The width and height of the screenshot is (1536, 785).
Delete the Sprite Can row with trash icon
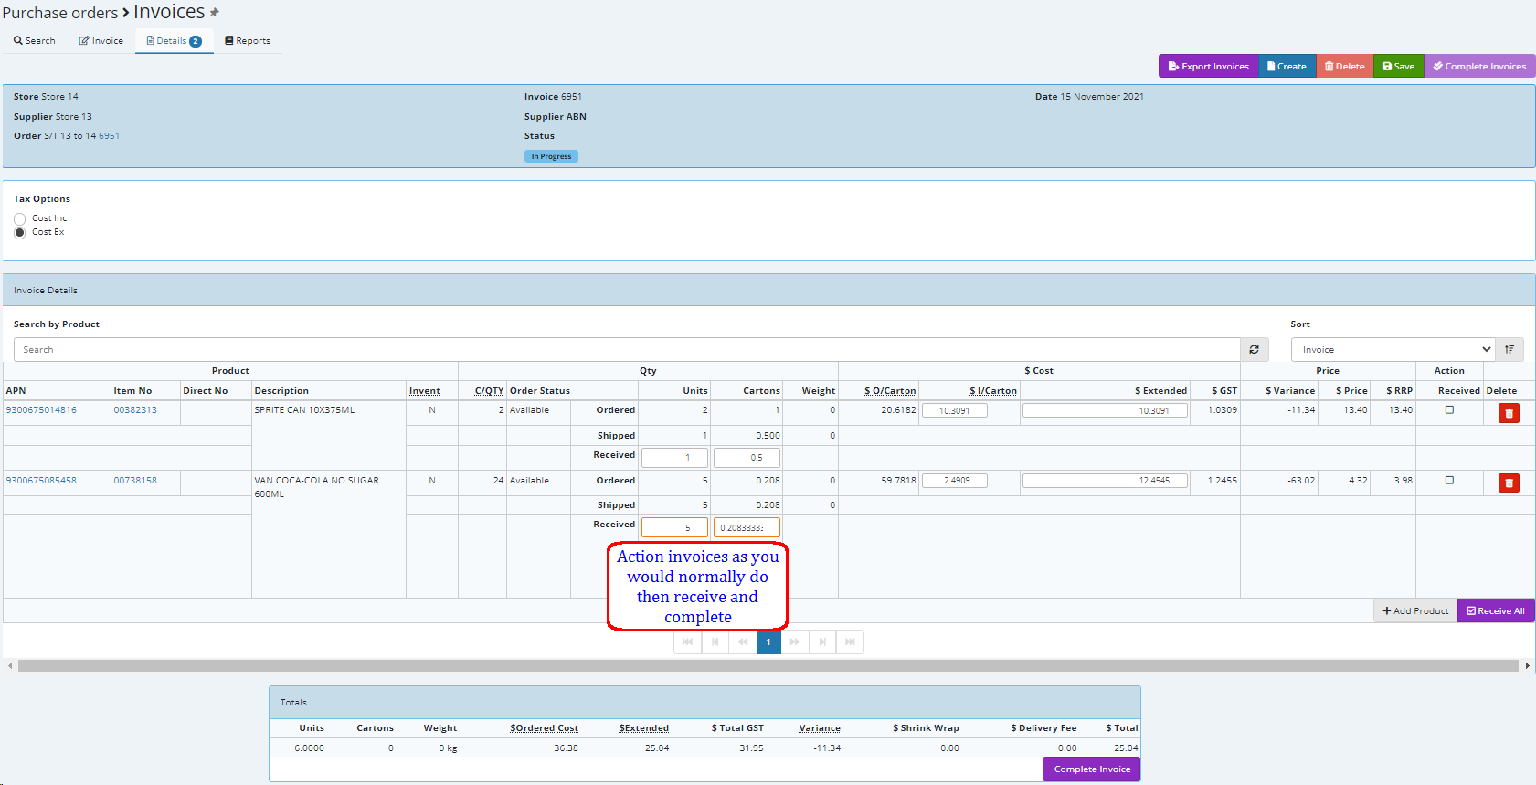point(1509,413)
